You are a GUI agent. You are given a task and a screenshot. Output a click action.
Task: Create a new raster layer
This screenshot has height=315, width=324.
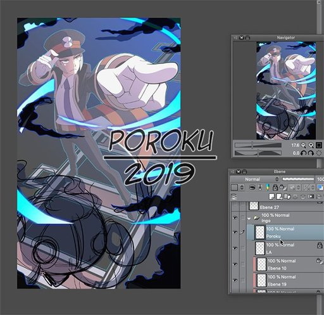[x=272, y=196]
